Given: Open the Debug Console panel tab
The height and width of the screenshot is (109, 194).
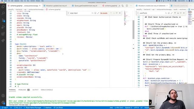Looking at the screenshot, I should (47, 90).
